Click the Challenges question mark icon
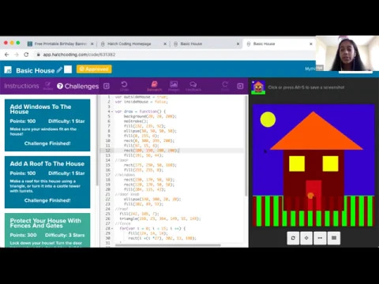 point(60,86)
